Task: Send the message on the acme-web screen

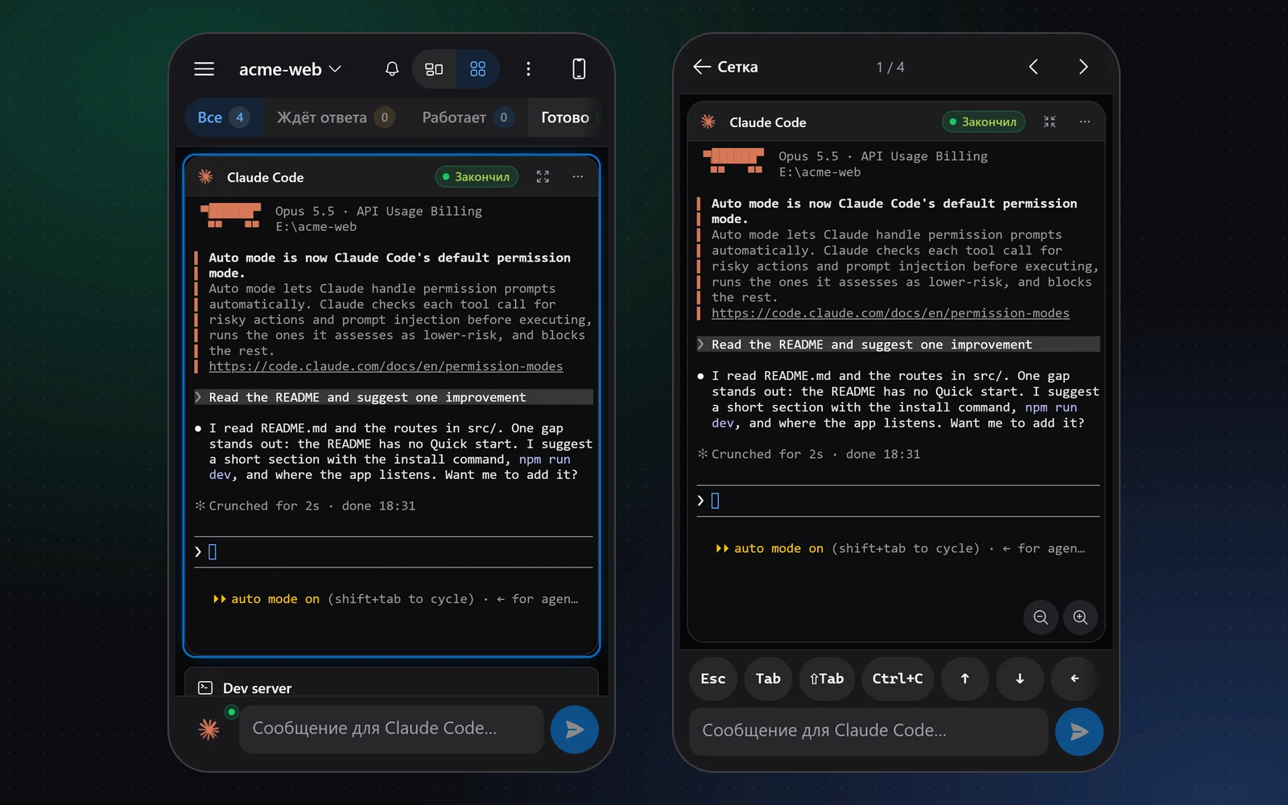Action: 574,729
